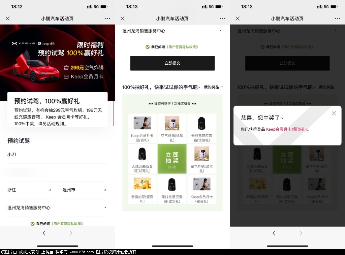Toggle the privacy checkbox below the 预约试驾 form

[33, 224]
